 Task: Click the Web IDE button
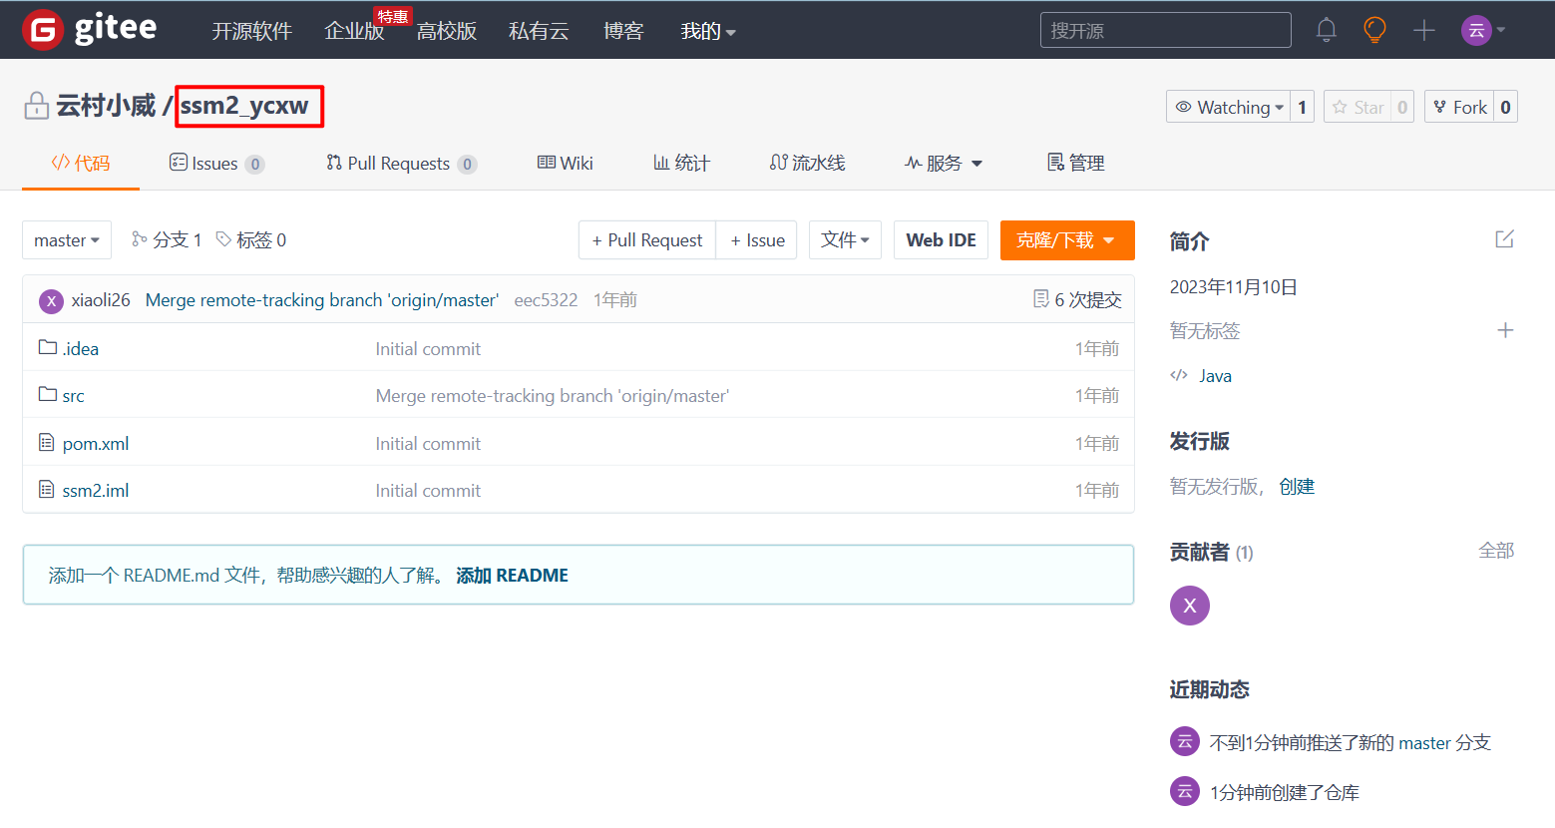[x=940, y=239]
